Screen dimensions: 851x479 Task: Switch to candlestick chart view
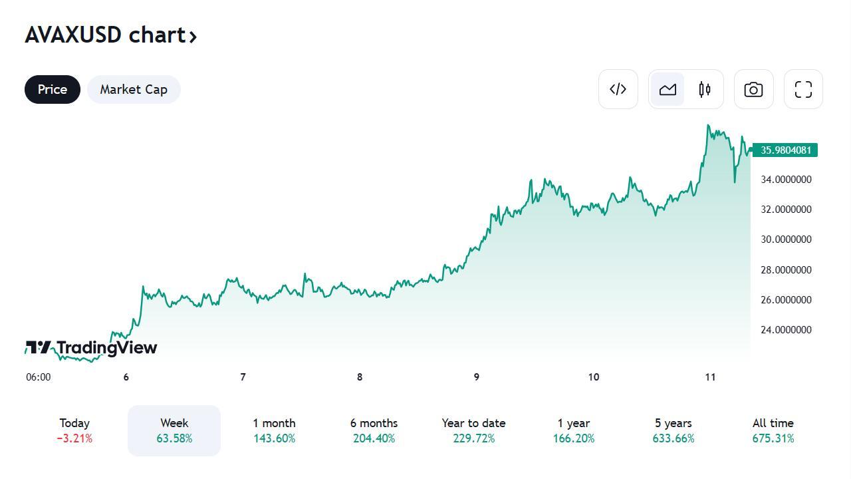point(705,89)
